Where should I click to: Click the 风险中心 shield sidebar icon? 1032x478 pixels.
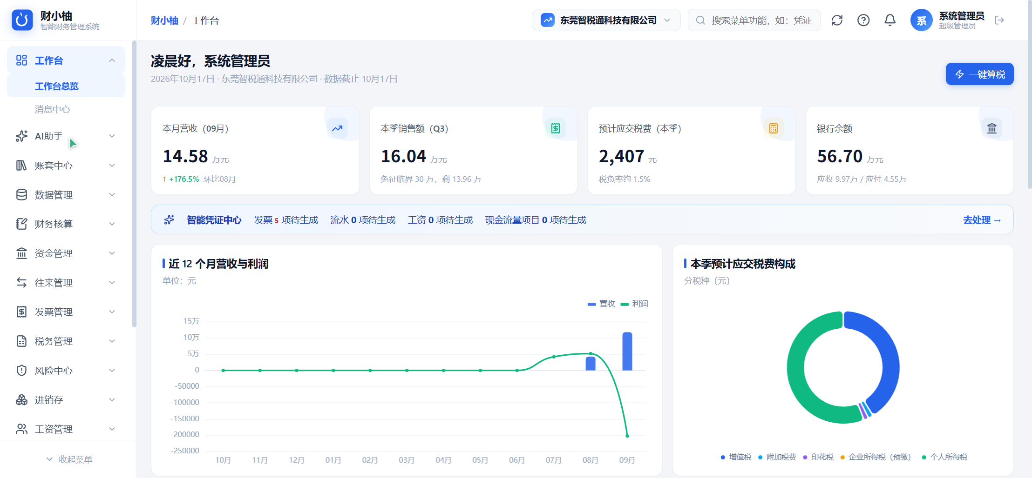pos(21,371)
